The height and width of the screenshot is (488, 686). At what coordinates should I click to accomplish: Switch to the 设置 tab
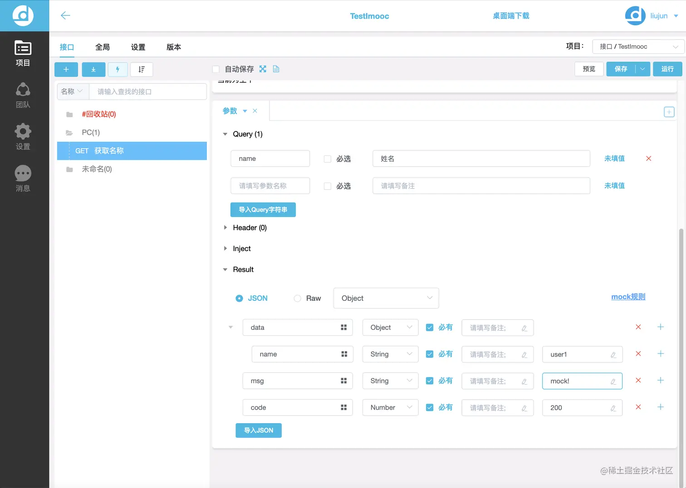(138, 47)
